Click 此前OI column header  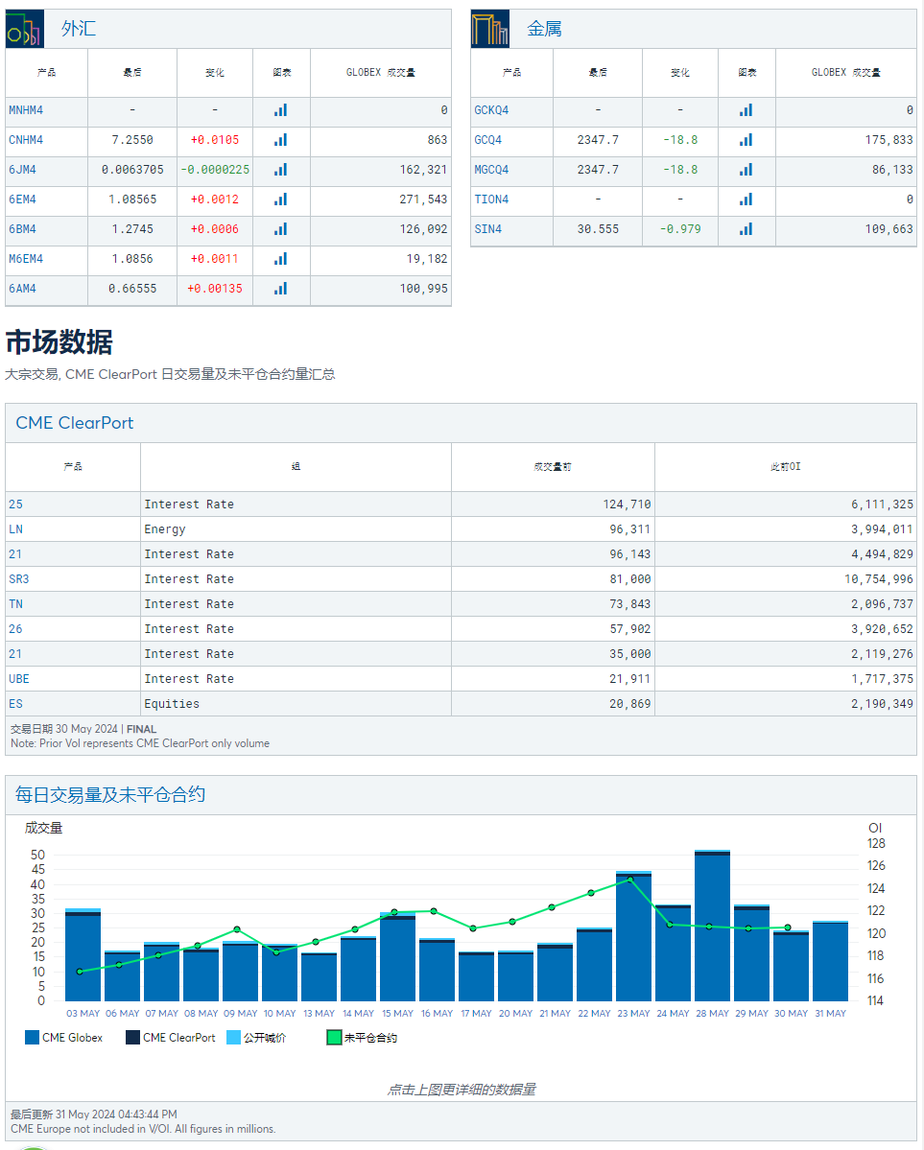tap(785, 466)
